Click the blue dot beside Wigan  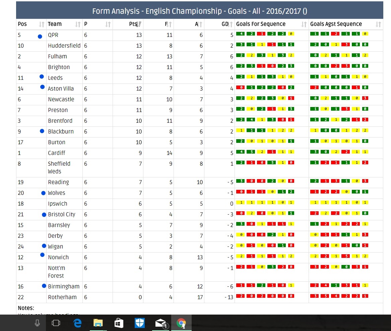[44, 246]
